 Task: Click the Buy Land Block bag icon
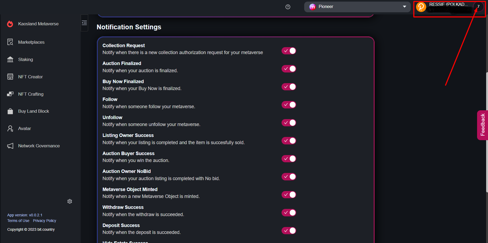click(x=10, y=111)
